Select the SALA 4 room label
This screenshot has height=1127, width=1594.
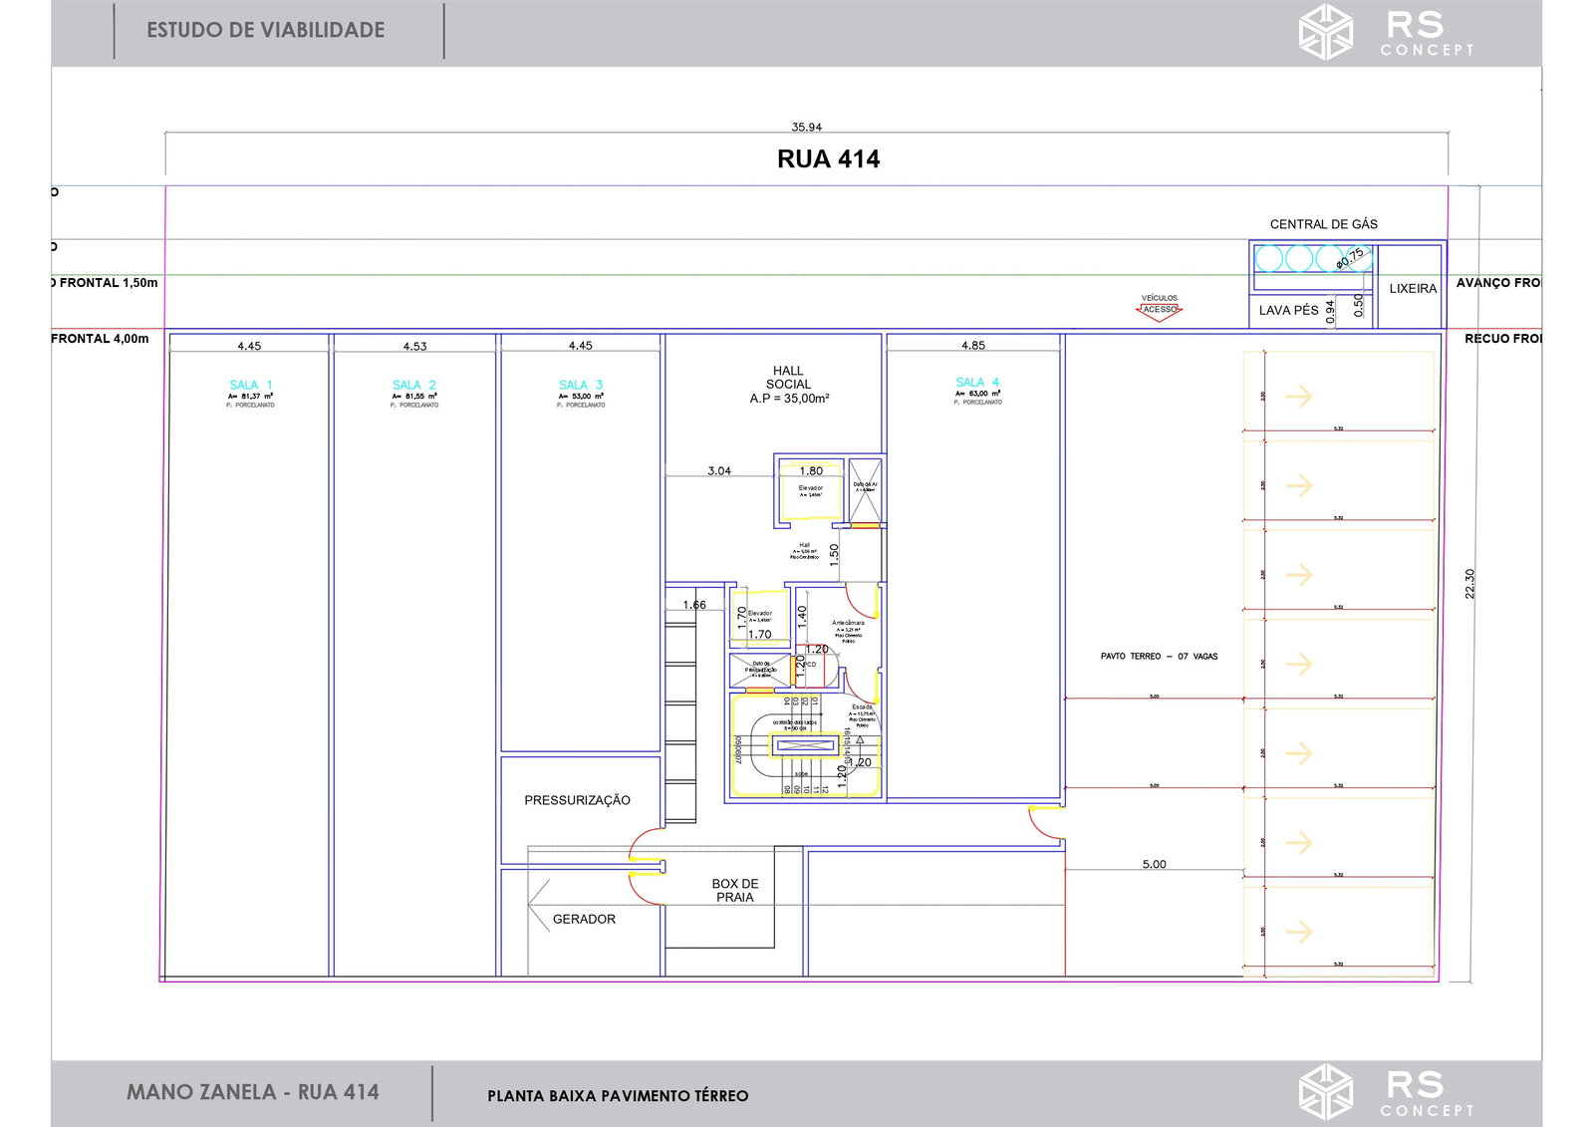(x=977, y=382)
